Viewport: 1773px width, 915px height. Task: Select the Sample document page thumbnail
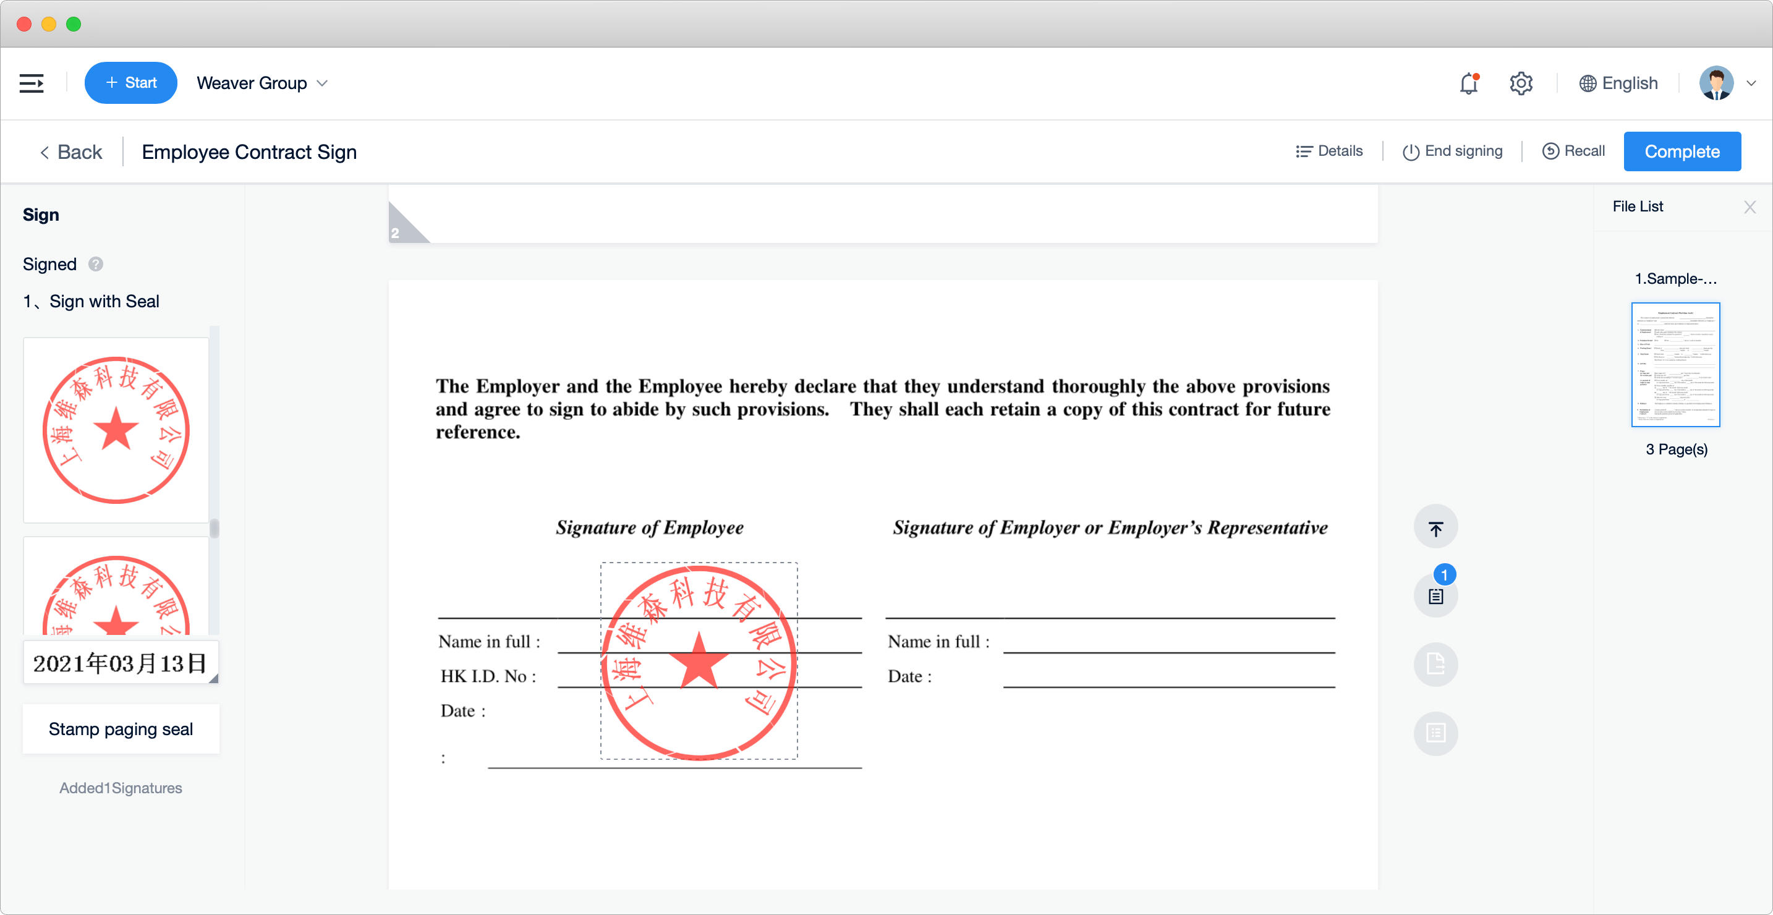click(1675, 364)
